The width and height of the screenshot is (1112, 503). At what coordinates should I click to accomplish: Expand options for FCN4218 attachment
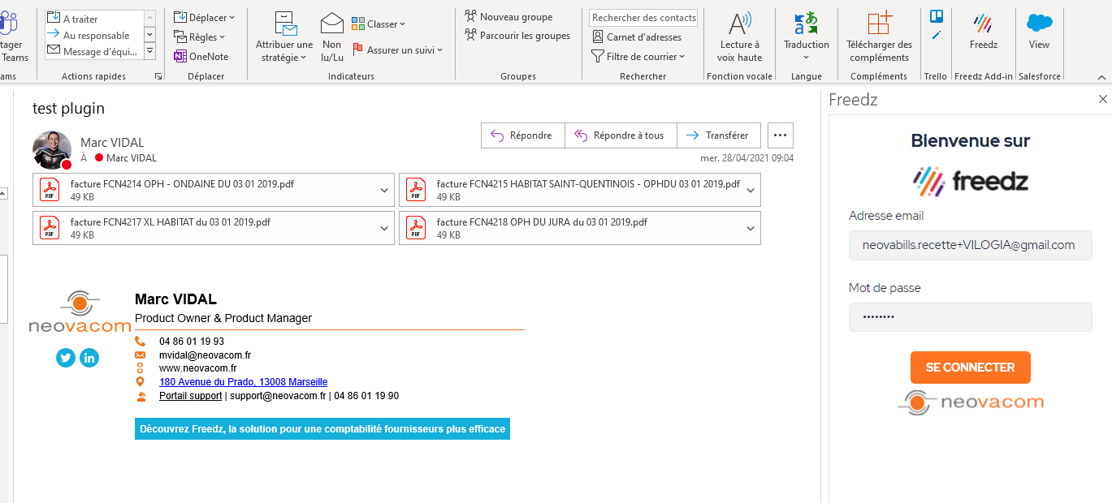tap(751, 228)
